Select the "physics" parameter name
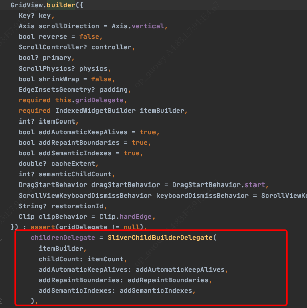 (93, 69)
